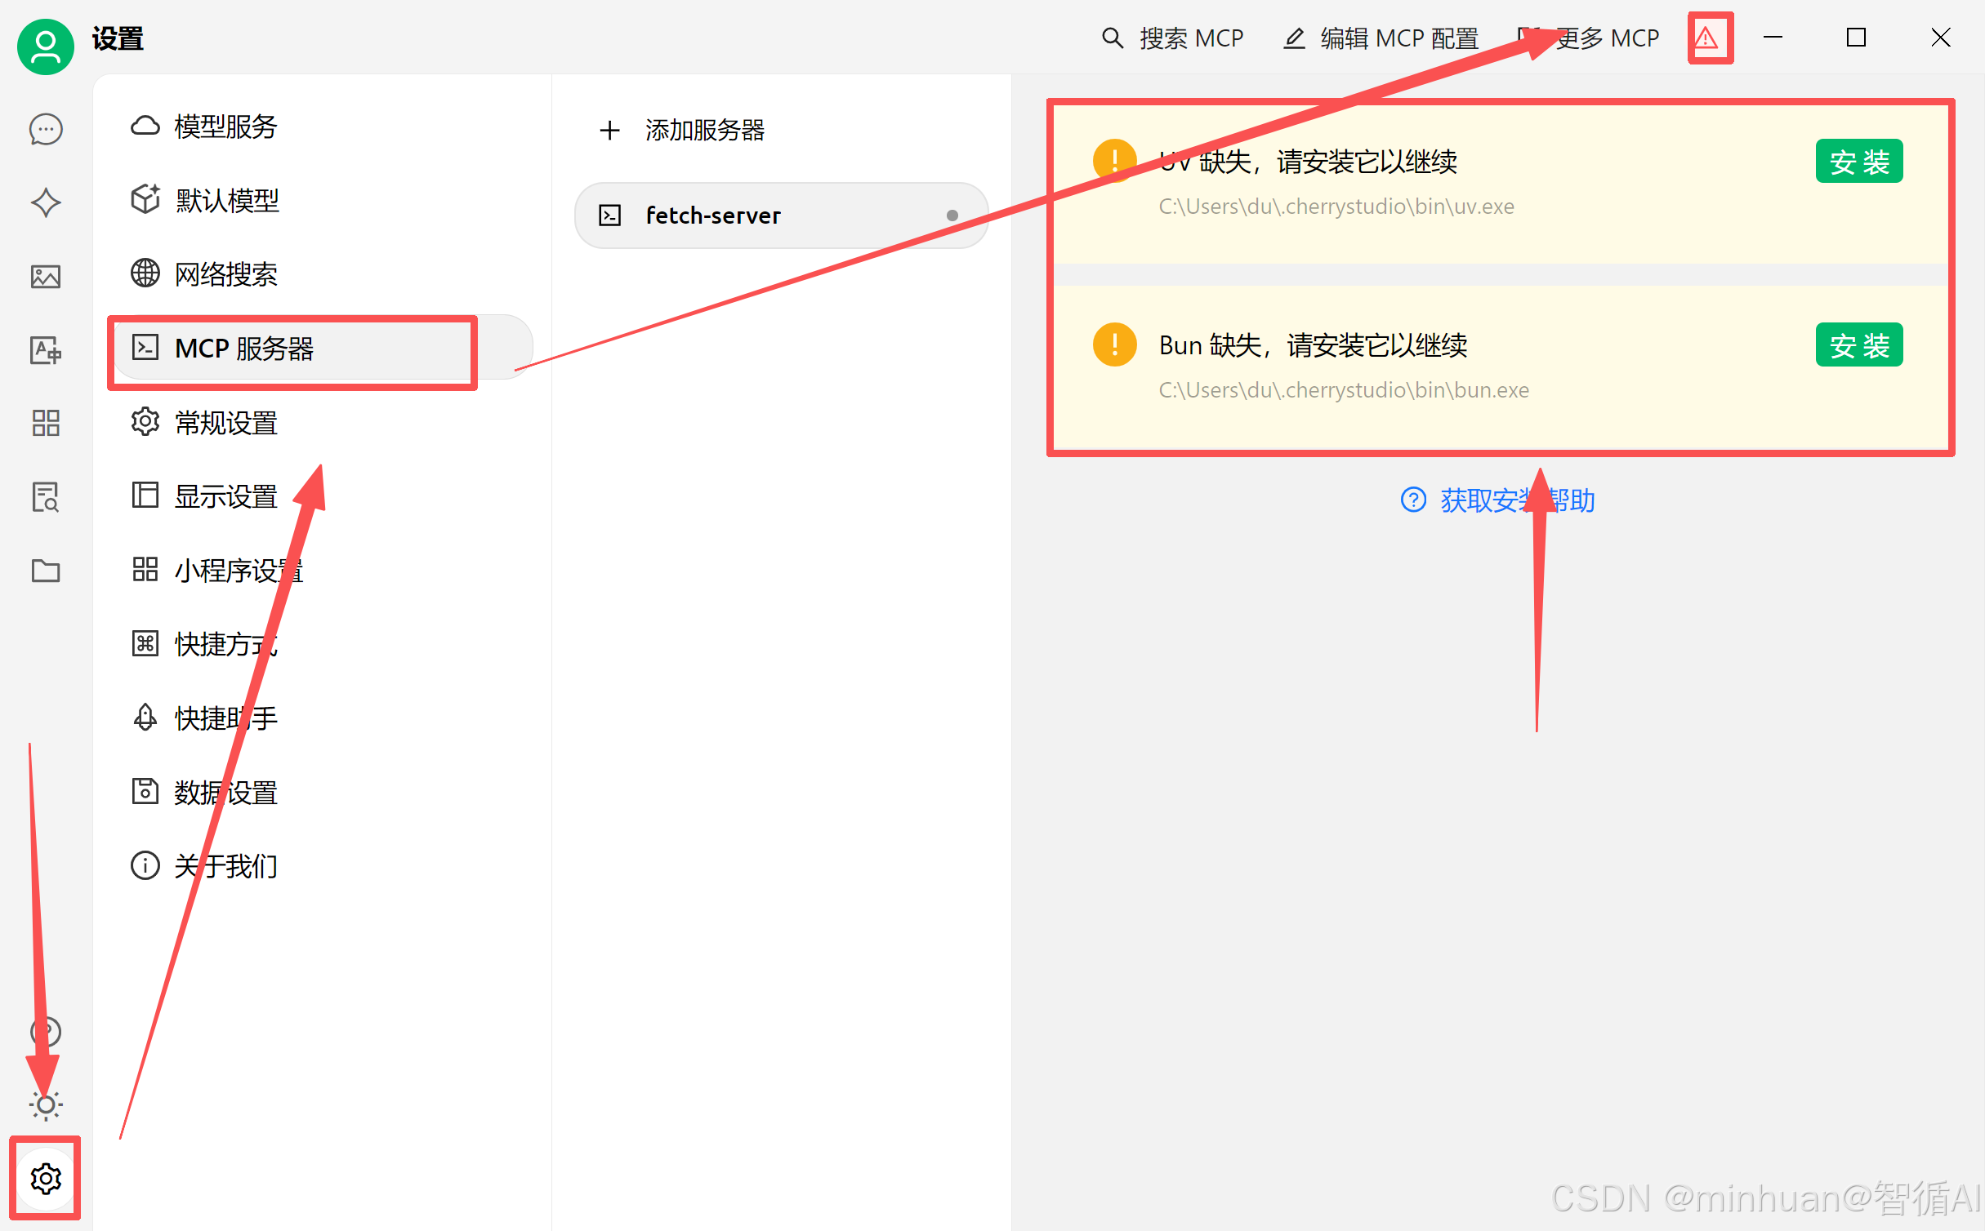The image size is (1985, 1231).
Task: Open the translate sidebar icon
Action: coord(46,350)
